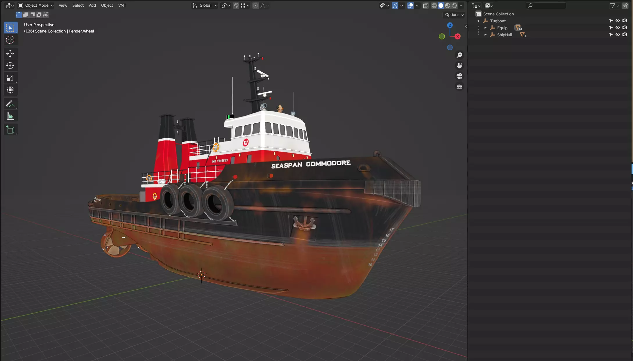Open gizmo options dropdown arrow
This screenshot has height=361, width=633.
pos(402,6)
